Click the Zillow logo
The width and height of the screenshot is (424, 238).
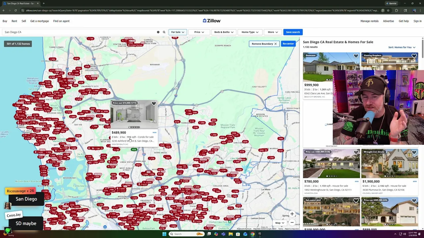pos(212,20)
